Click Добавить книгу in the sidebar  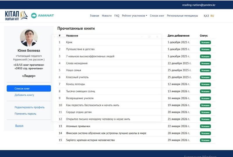tap(24, 95)
